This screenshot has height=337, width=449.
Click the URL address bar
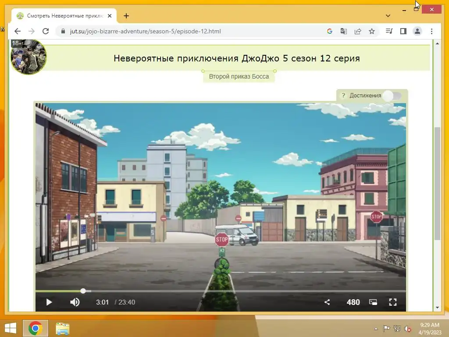tap(189, 31)
